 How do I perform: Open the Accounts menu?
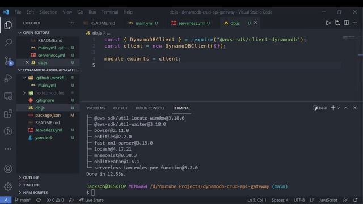pyautogui.click(x=8, y=169)
